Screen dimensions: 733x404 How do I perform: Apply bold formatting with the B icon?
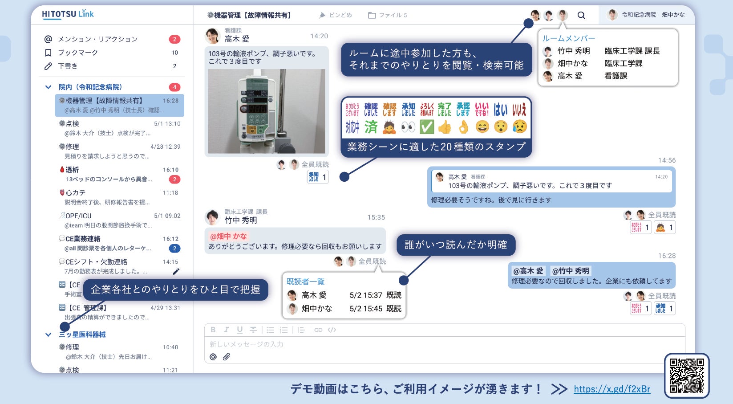coord(213,330)
